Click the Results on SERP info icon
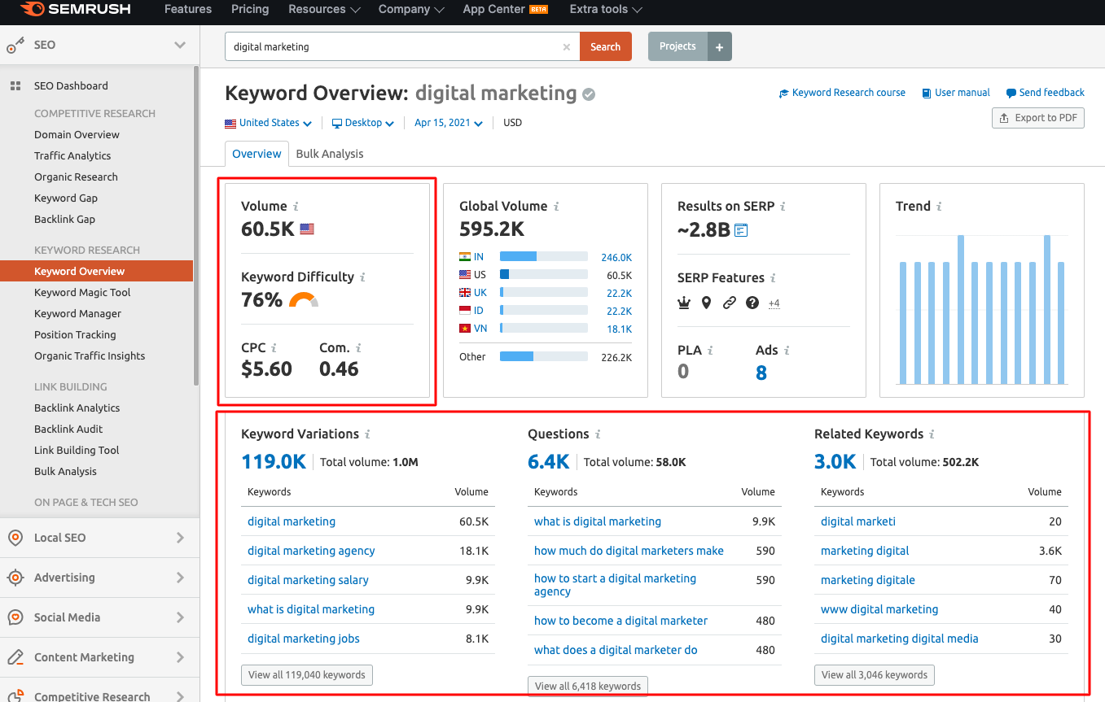Image resolution: width=1105 pixels, height=702 pixels. pyautogui.click(x=783, y=207)
